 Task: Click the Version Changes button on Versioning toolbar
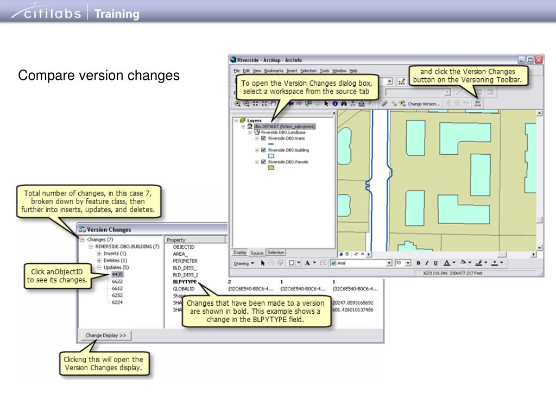pyautogui.click(x=478, y=104)
